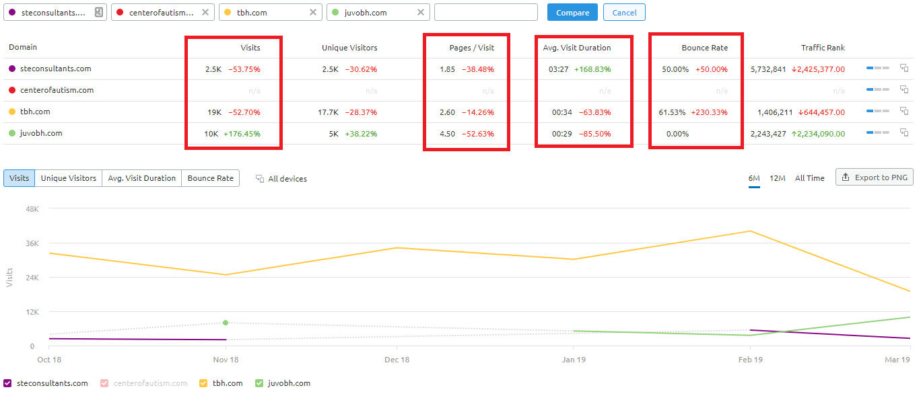Select 12M time range
The image size is (921, 398).
coord(778,178)
